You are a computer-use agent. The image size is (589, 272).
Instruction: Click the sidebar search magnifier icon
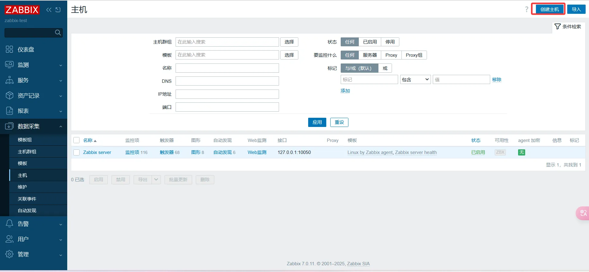[58, 33]
